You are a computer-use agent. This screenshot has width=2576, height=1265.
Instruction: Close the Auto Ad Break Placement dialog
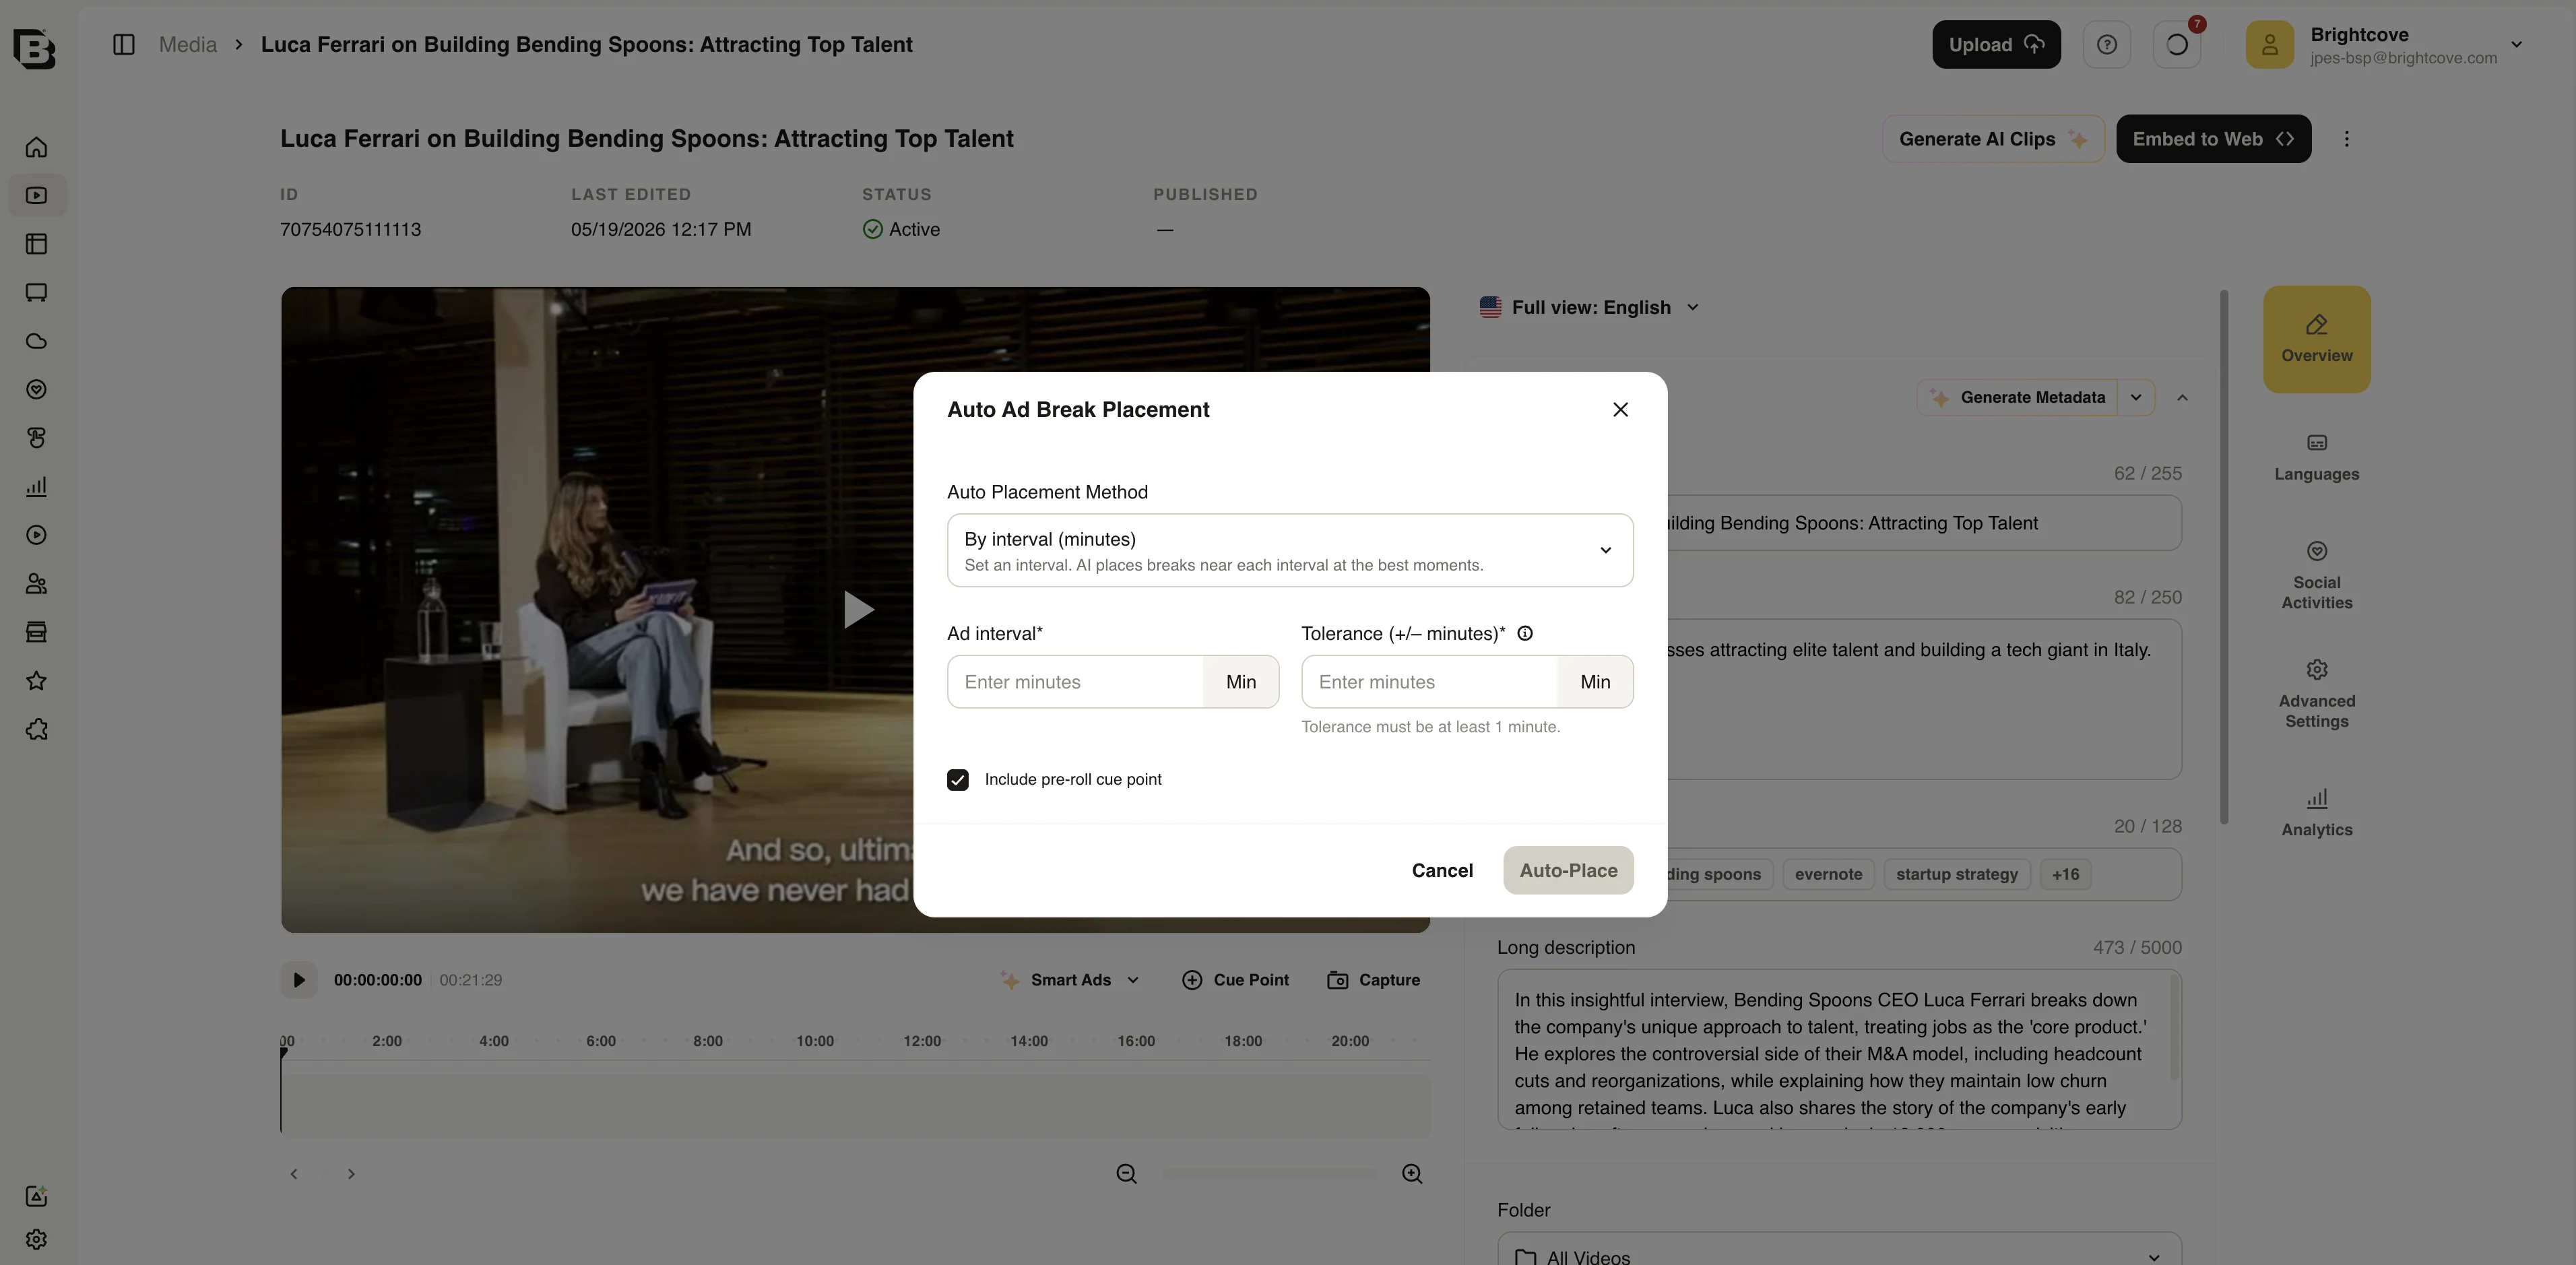1621,410
